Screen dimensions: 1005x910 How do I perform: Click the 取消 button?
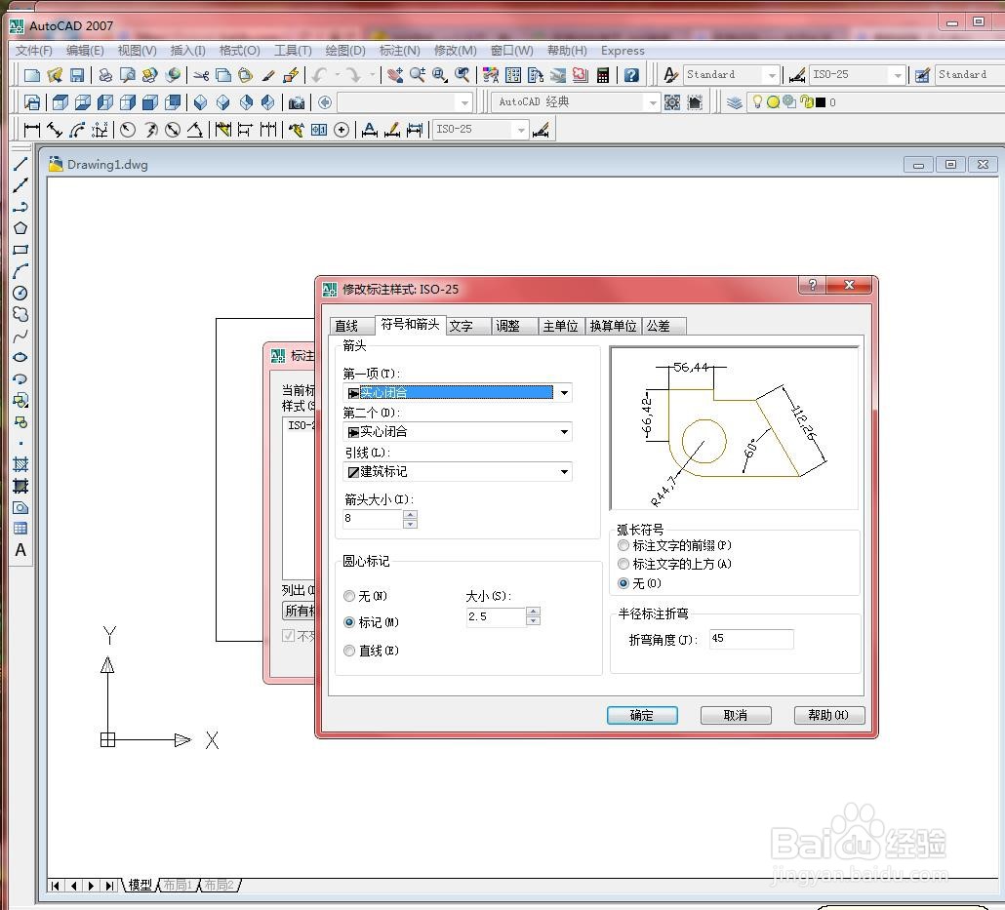click(735, 715)
